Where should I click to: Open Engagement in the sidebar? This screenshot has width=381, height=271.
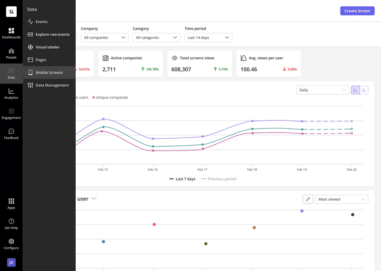pyautogui.click(x=11, y=113)
